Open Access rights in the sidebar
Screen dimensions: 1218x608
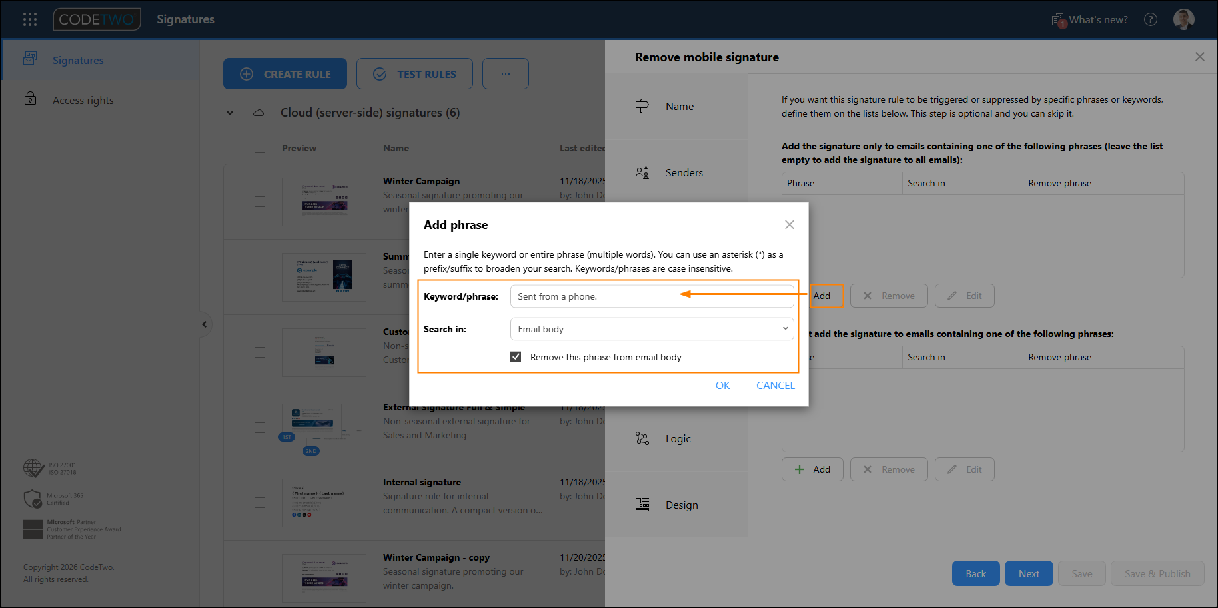tap(100, 100)
